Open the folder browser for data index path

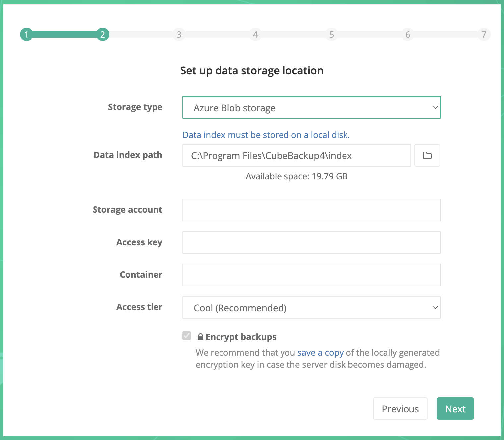click(x=427, y=155)
